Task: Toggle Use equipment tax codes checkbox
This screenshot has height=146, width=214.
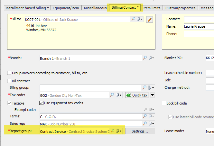Action: point(42,103)
